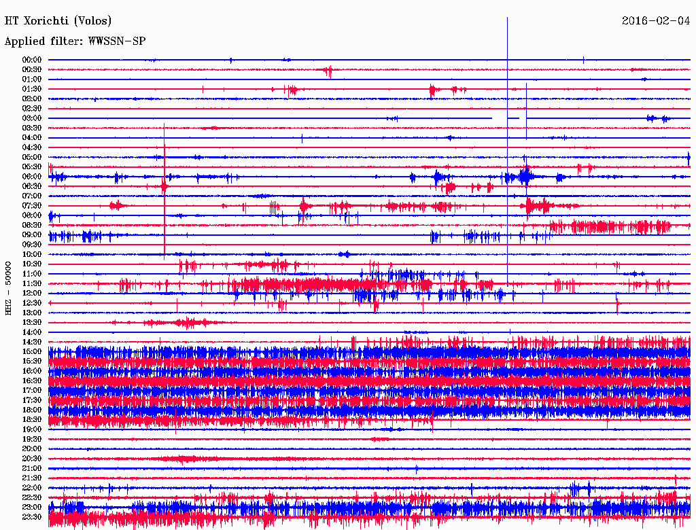The image size is (696, 530).
Task: Select the 04:30 time label
Action: (x=32, y=147)
